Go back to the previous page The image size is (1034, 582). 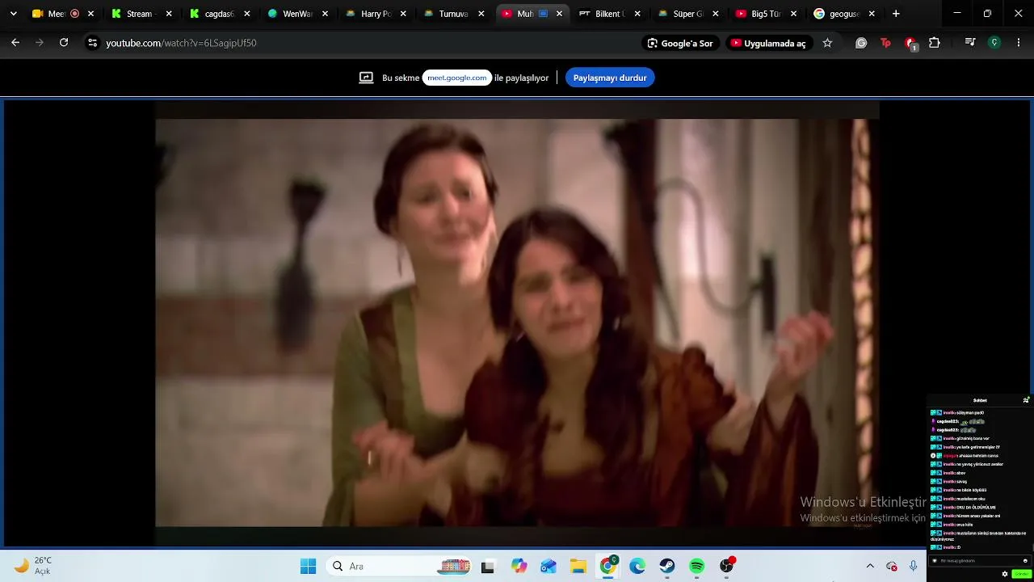coord(15,43)
